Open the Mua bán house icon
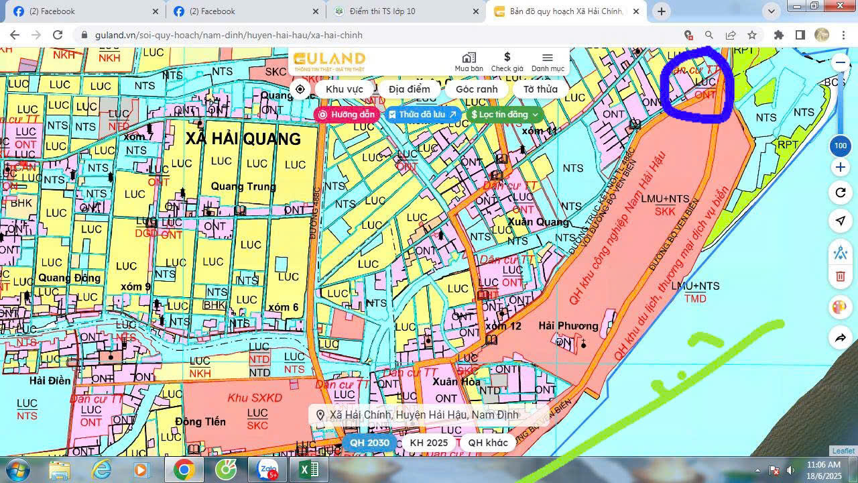 [469, 62]
